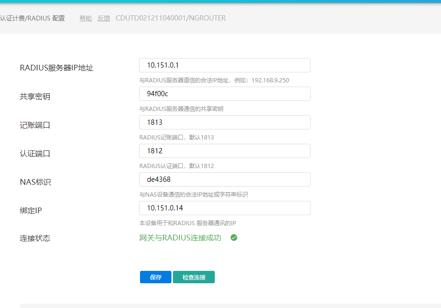The height and width of the screenshot is (308, 441).
Task: Click into the 共享密钥 input field
Action: 225,94
